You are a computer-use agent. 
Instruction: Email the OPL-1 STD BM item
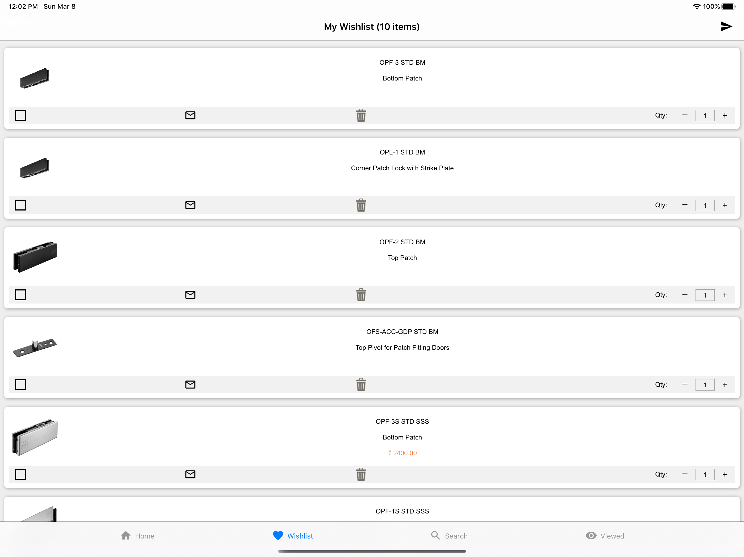[x=190, y=205]
